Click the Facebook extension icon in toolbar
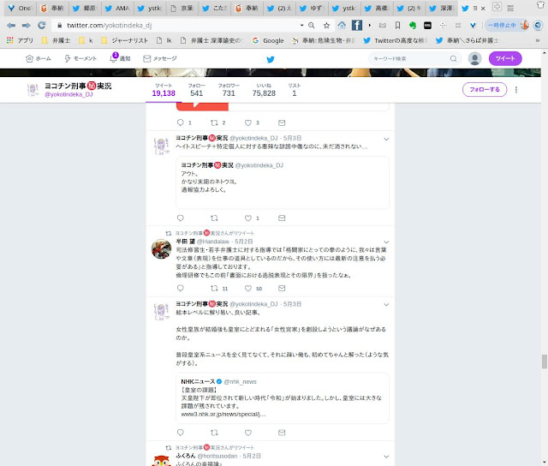548x466 pixels. tap(357, 25)
